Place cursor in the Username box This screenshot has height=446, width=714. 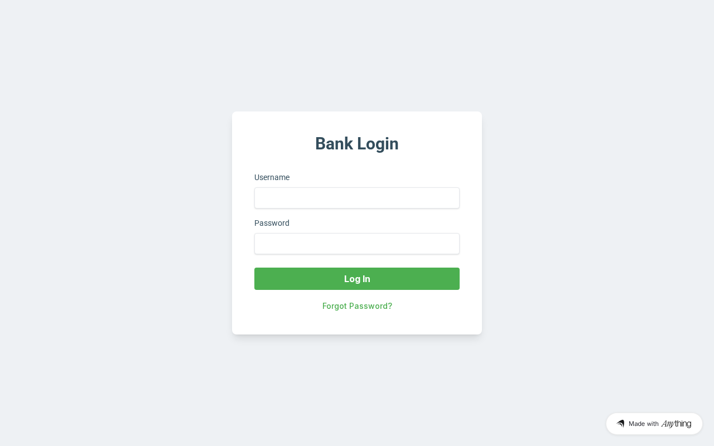[357, 198]
